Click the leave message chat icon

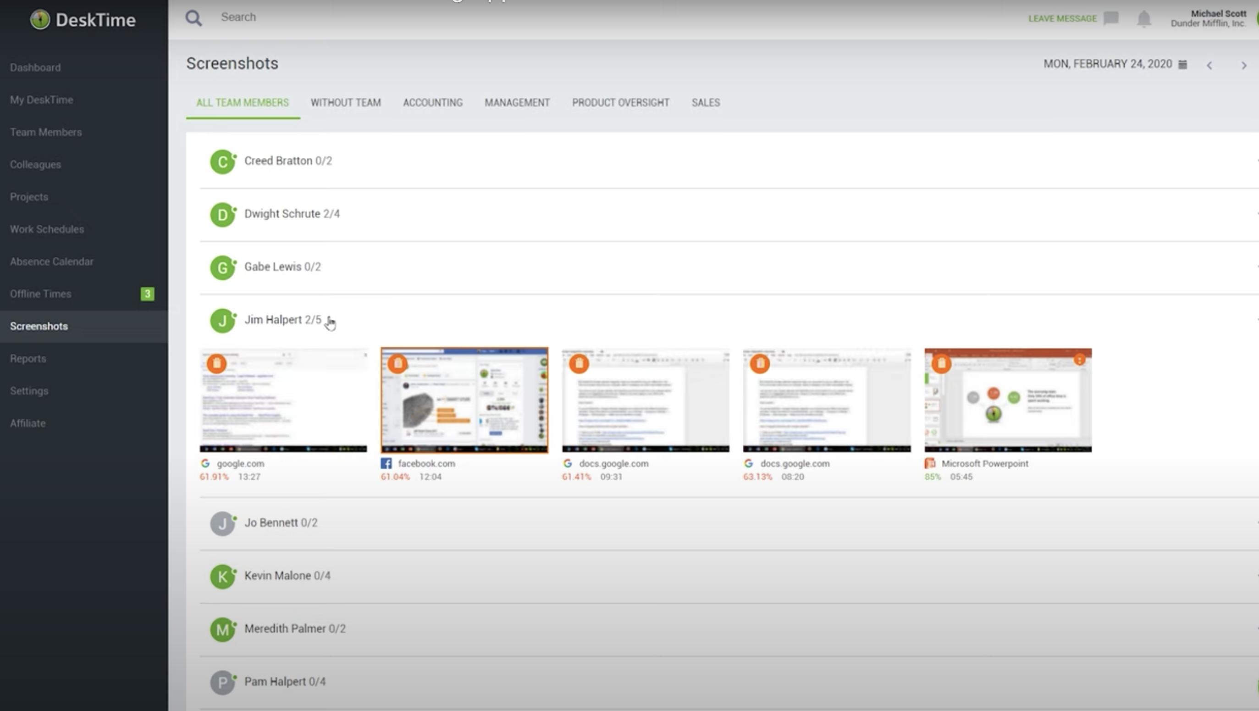1111,18
